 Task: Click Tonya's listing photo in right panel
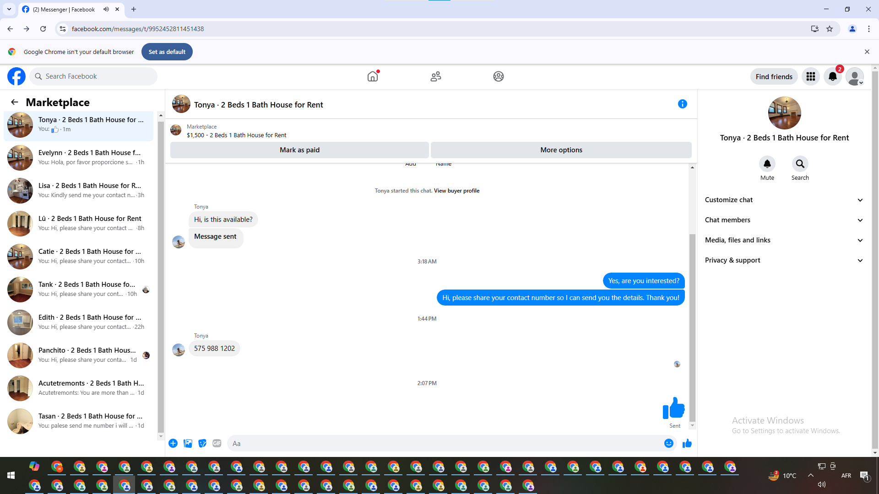pos(785,113)
